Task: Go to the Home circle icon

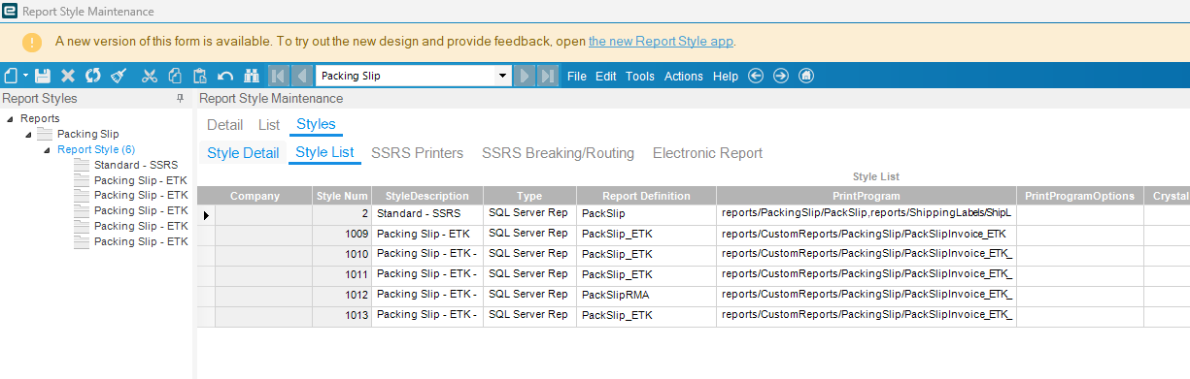Action: [x=805, y=76]
